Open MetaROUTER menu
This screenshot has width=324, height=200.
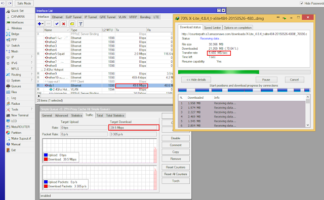pyautogui.click(x=20, y=127)
